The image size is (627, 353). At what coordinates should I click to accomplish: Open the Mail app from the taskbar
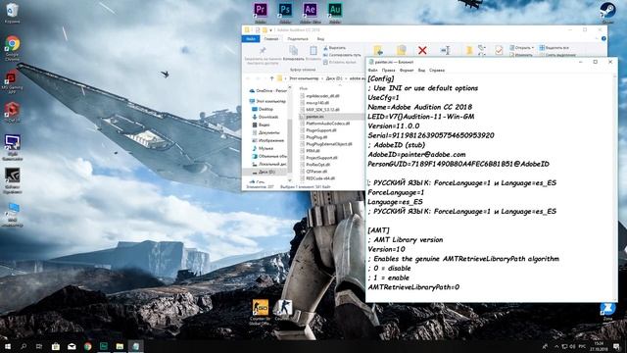click(72, 346)
